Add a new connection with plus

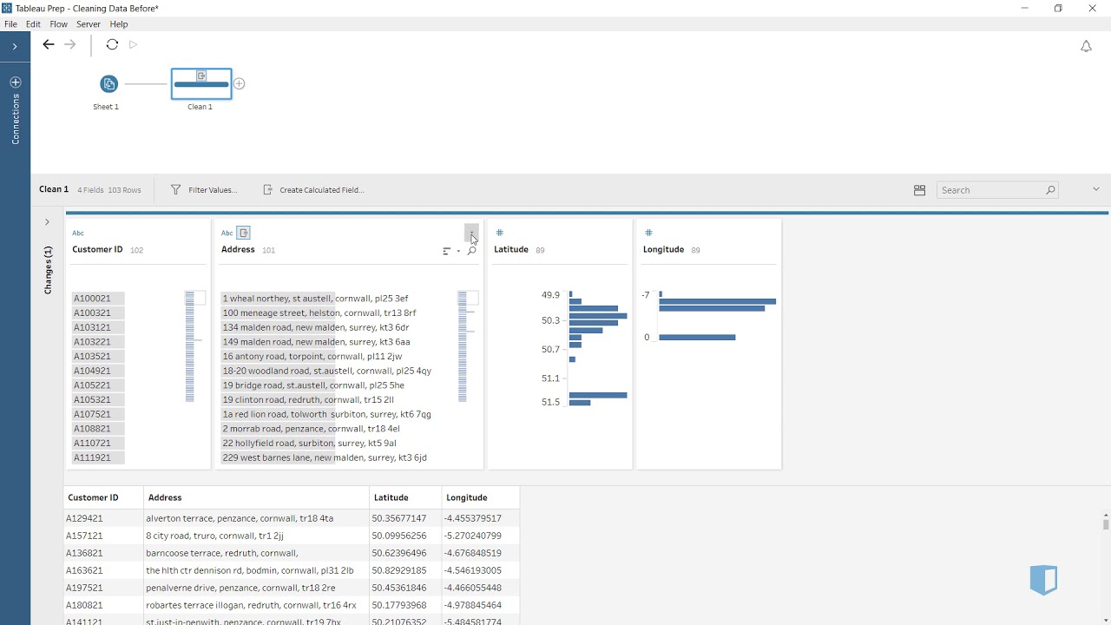coord(15,82)
